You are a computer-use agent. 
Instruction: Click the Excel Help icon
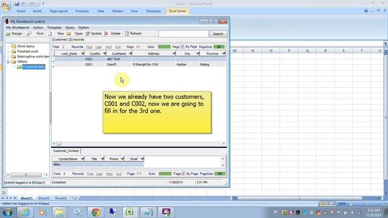pos(366,11)
